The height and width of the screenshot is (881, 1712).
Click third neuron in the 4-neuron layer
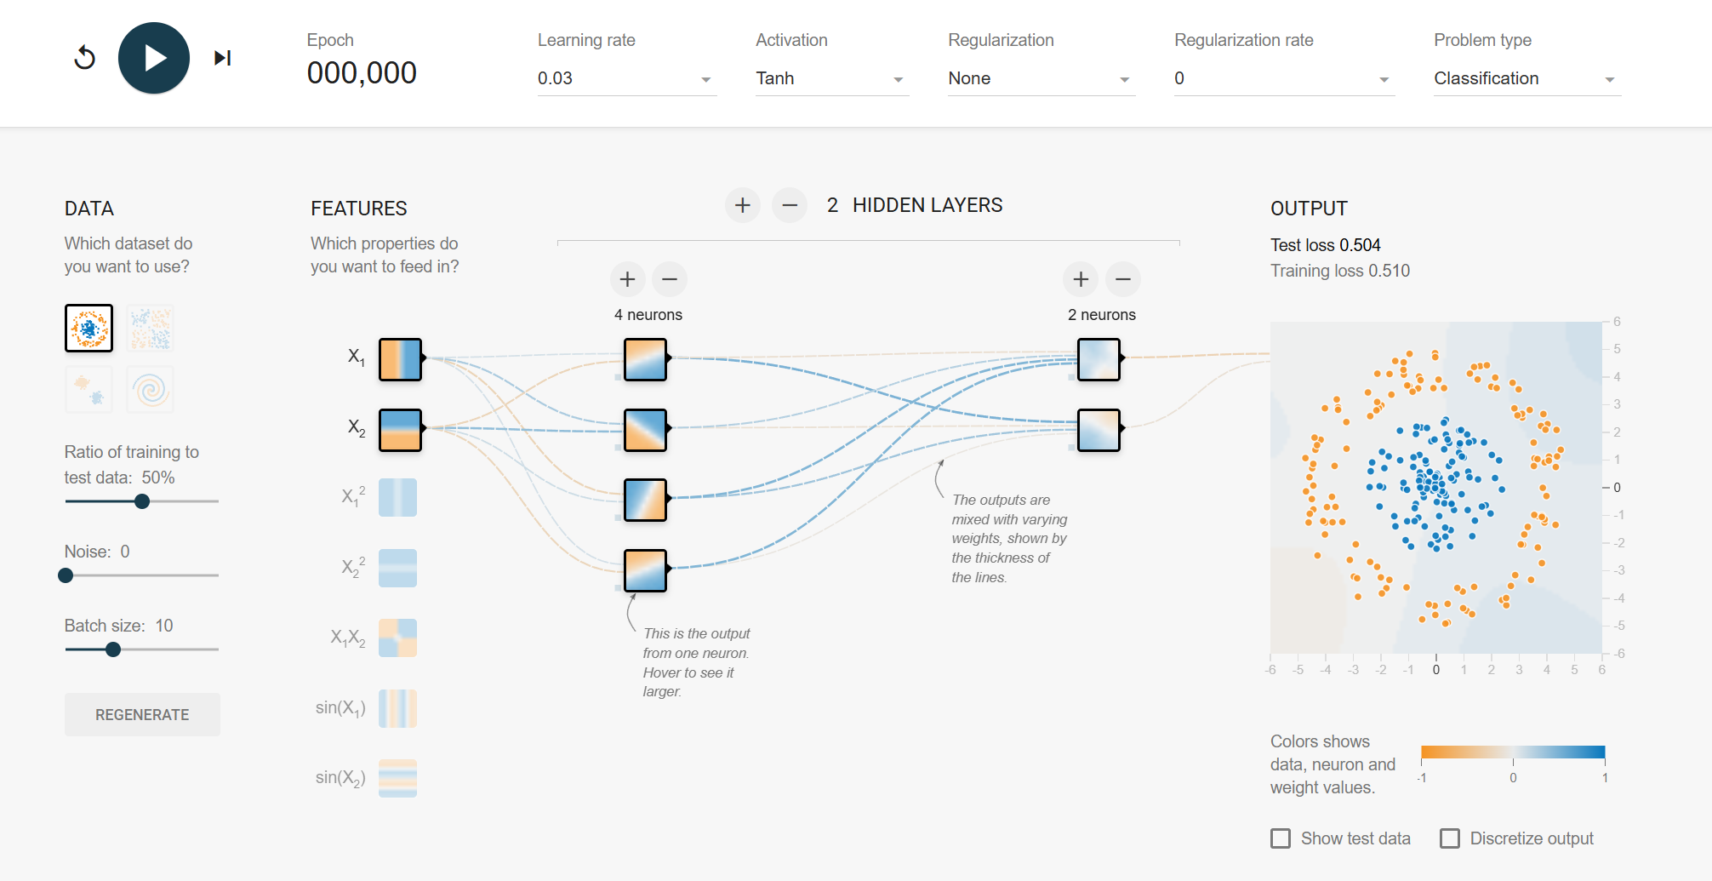coord(645,500)
